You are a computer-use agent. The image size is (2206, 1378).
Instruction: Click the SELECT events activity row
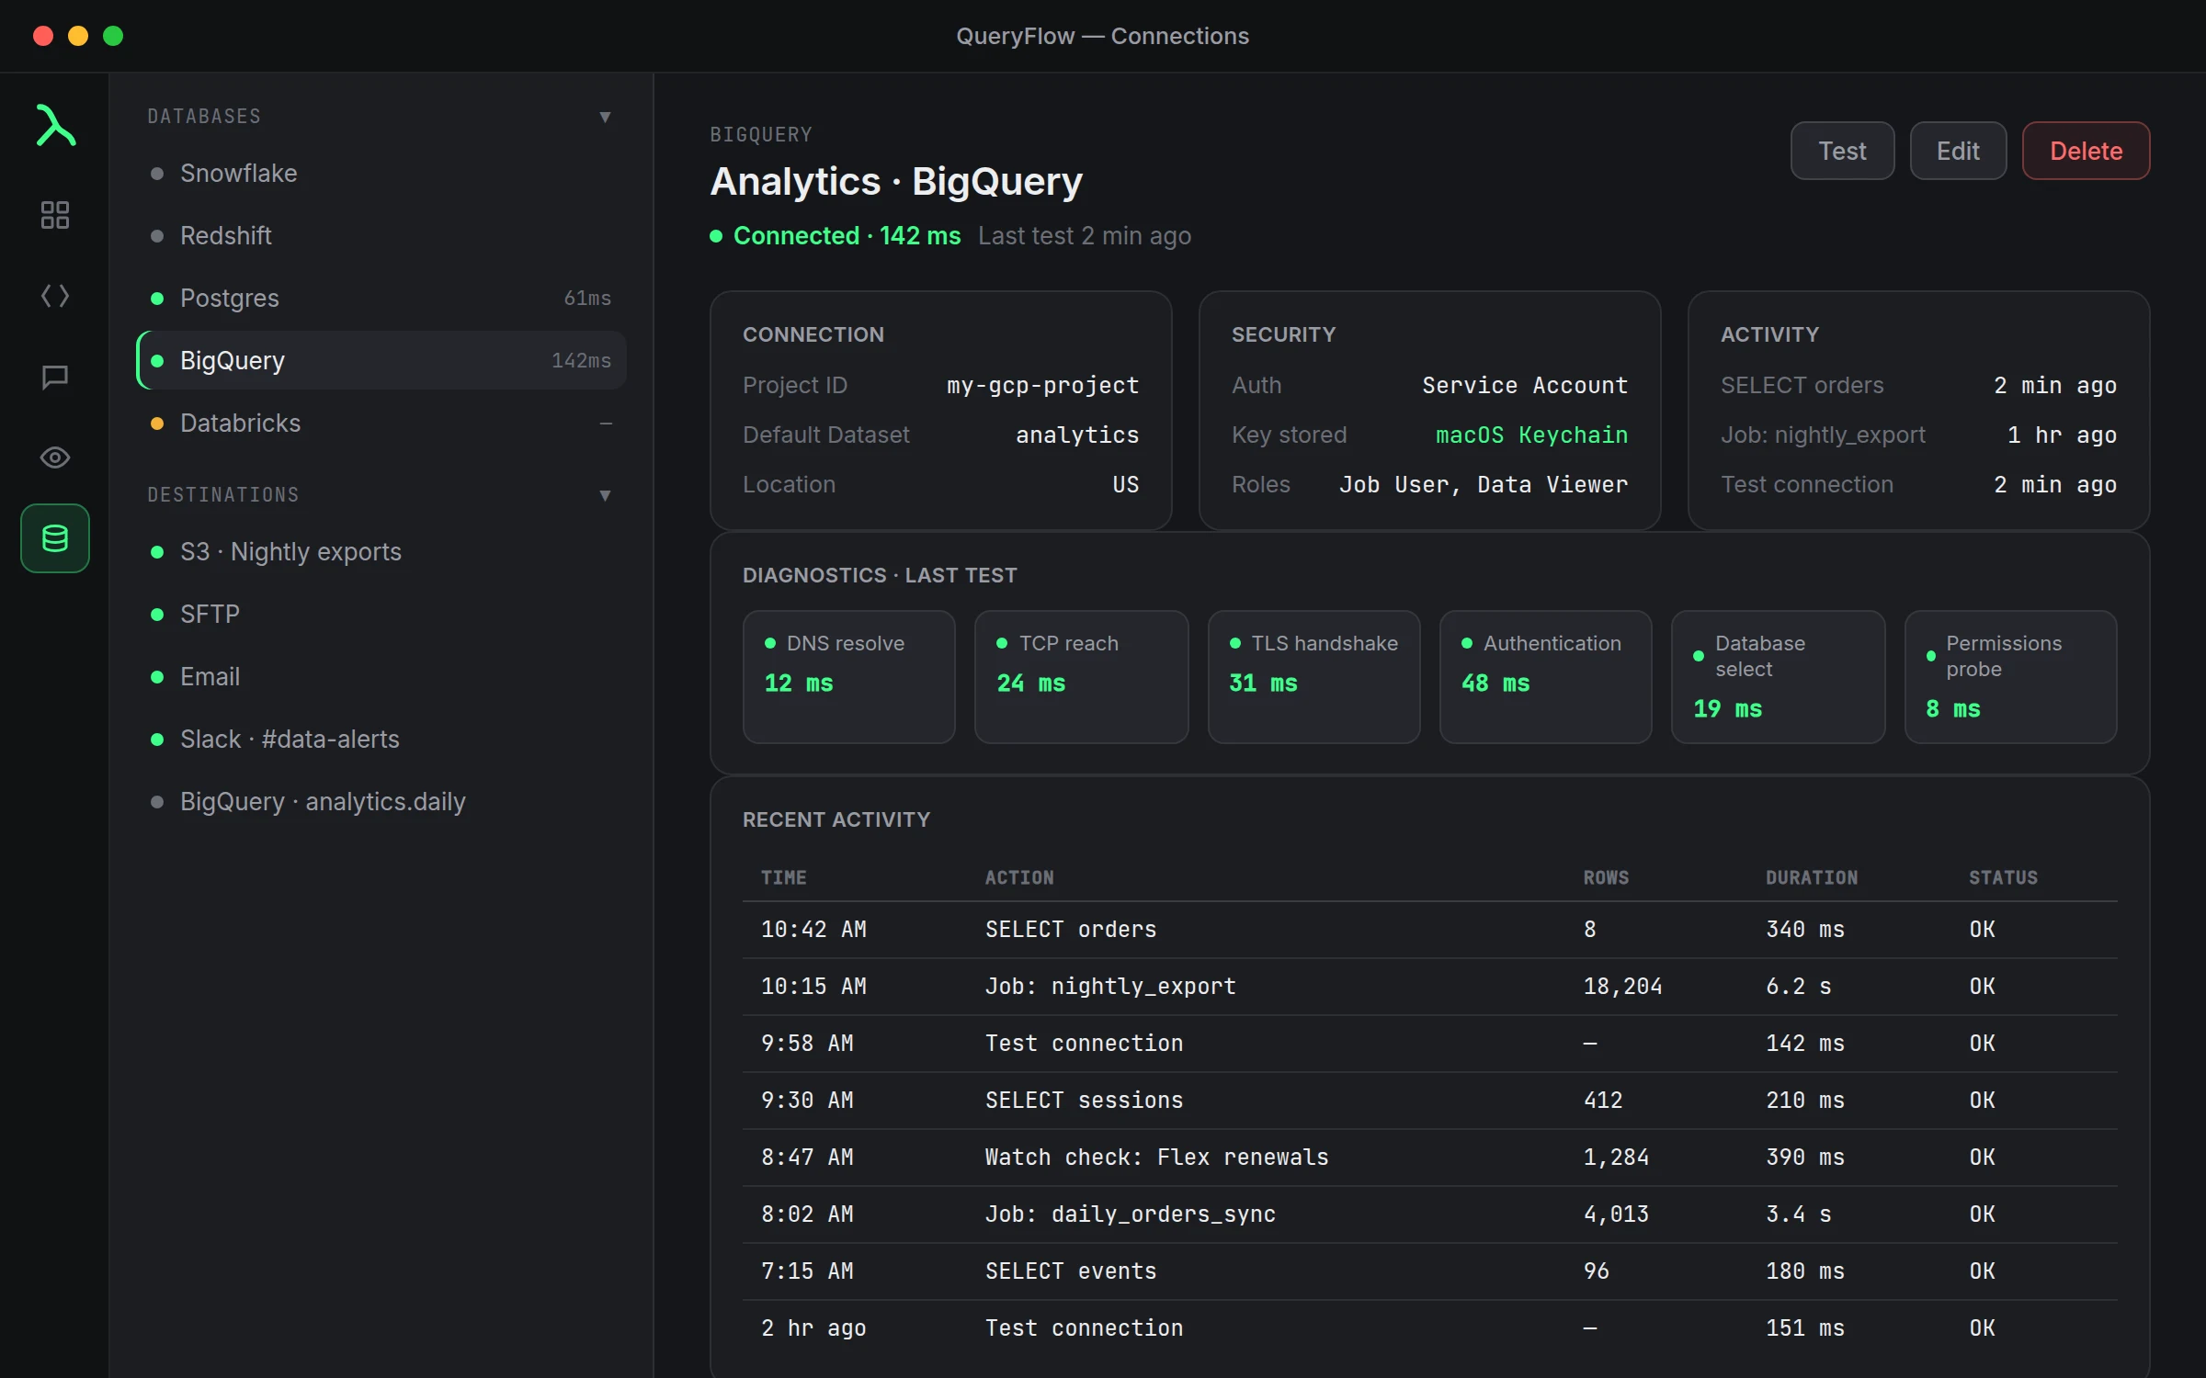point(1429,1271)
